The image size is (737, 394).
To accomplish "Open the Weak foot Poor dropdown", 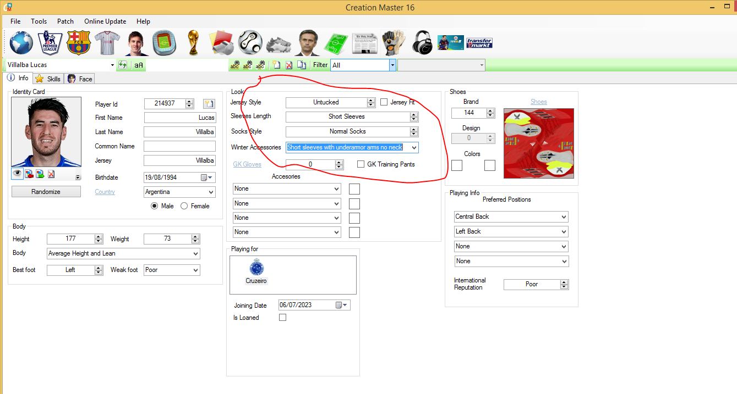I will pyautogui.click(x=196, y=270).
